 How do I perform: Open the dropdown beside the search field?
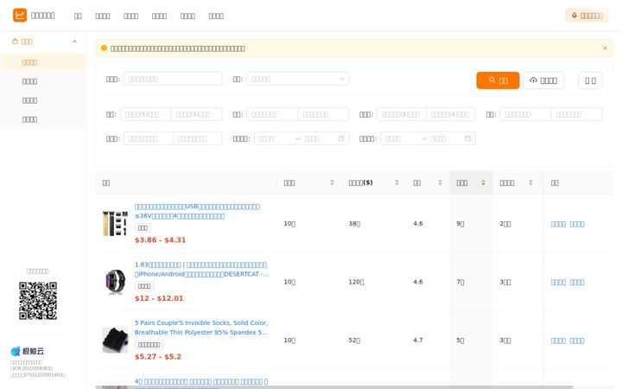click(298, 79)
